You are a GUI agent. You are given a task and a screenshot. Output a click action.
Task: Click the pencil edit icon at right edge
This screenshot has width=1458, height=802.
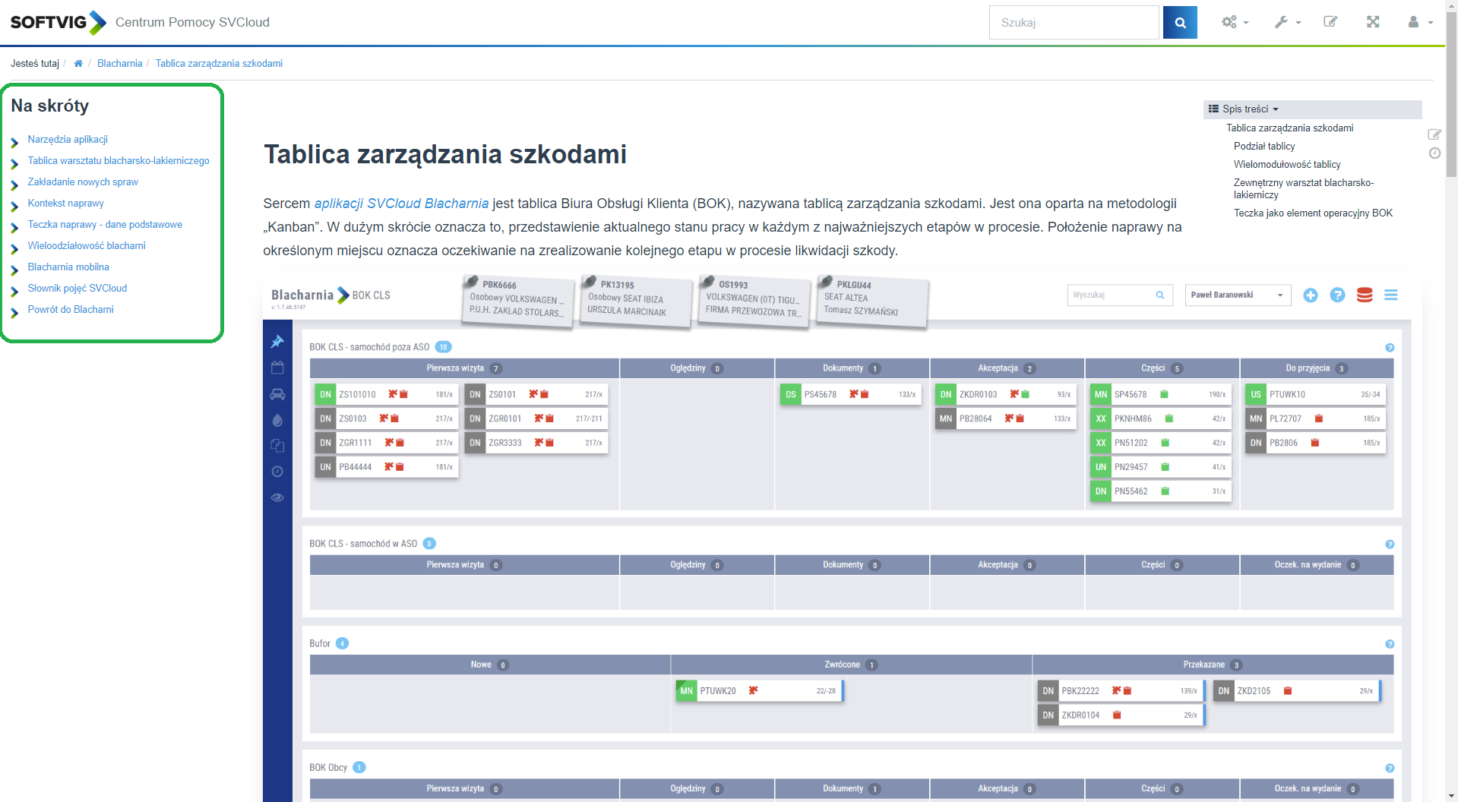1434,134
